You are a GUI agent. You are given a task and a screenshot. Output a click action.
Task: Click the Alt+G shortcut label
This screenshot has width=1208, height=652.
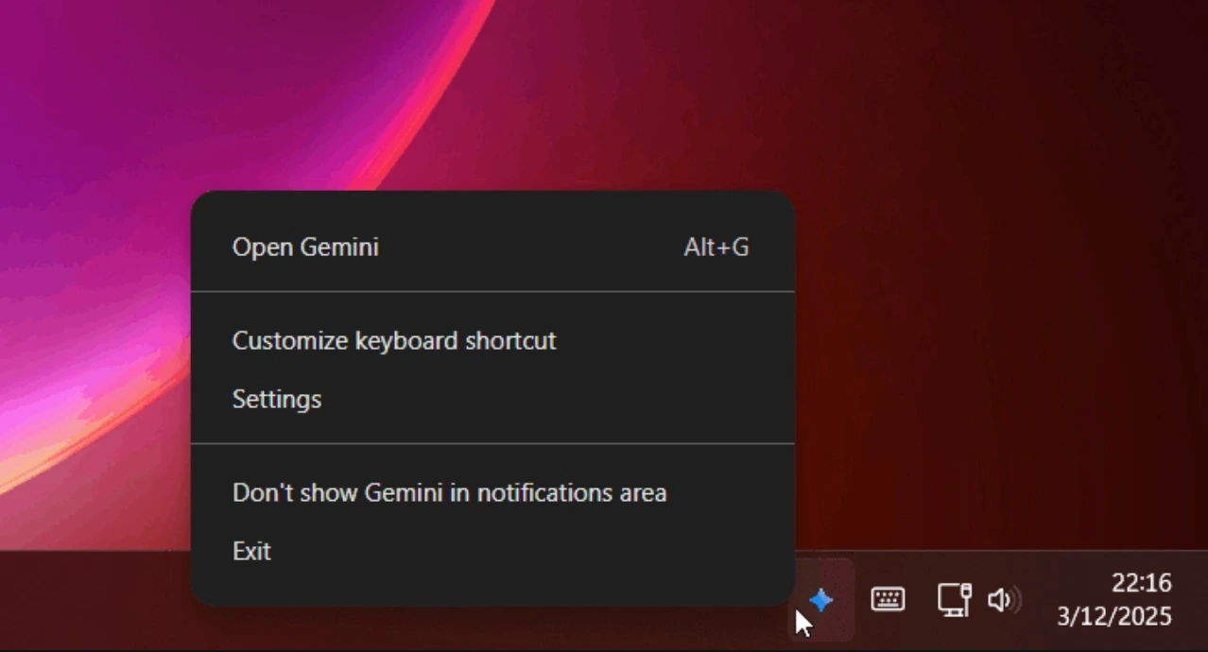point(716,247)
